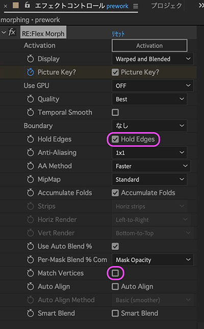Open the effect controls panel menu

pyautogui.click(x=136, y=6)
